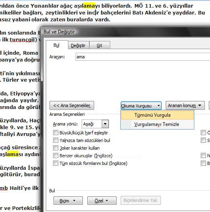Toggle the checkbox labeled Ö at the dialog's right edge
This screenshot has height=212, width=210.
tap(203, 133)
